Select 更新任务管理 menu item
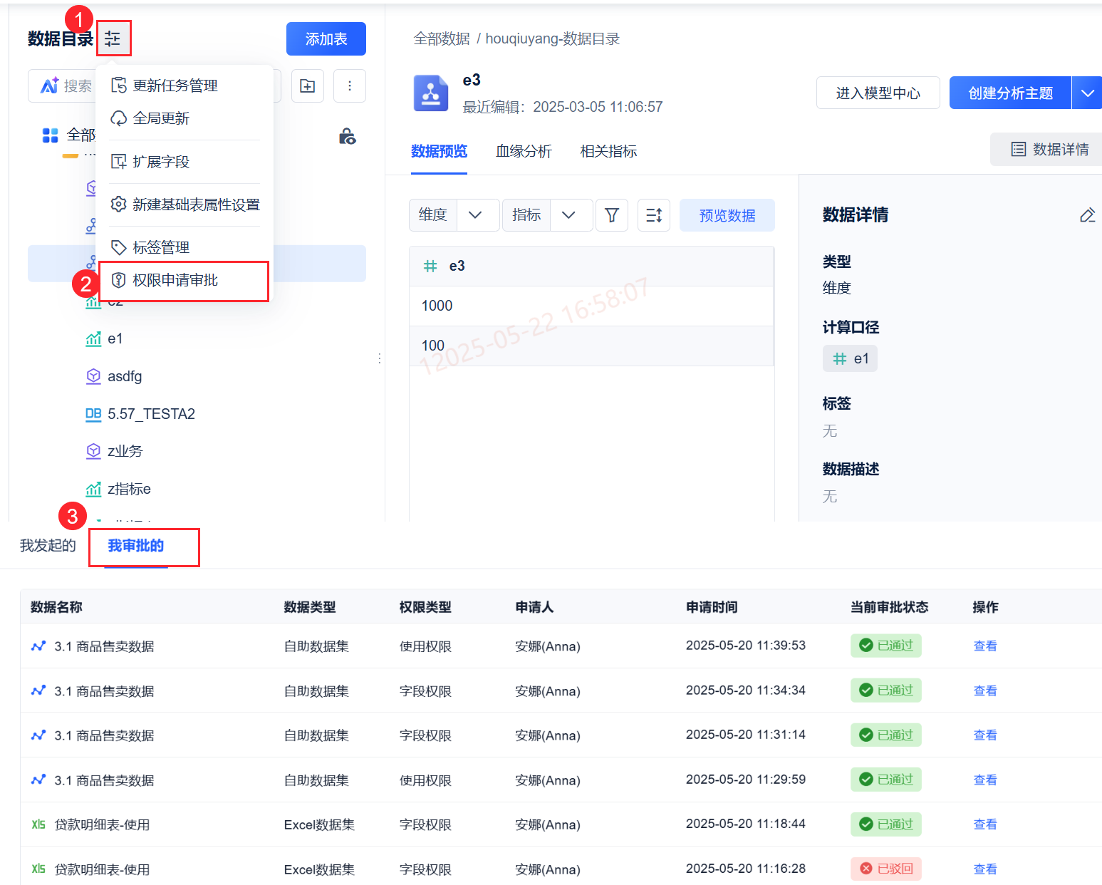The width and height of the screenshot is (1102, 885). pos(185,86)
